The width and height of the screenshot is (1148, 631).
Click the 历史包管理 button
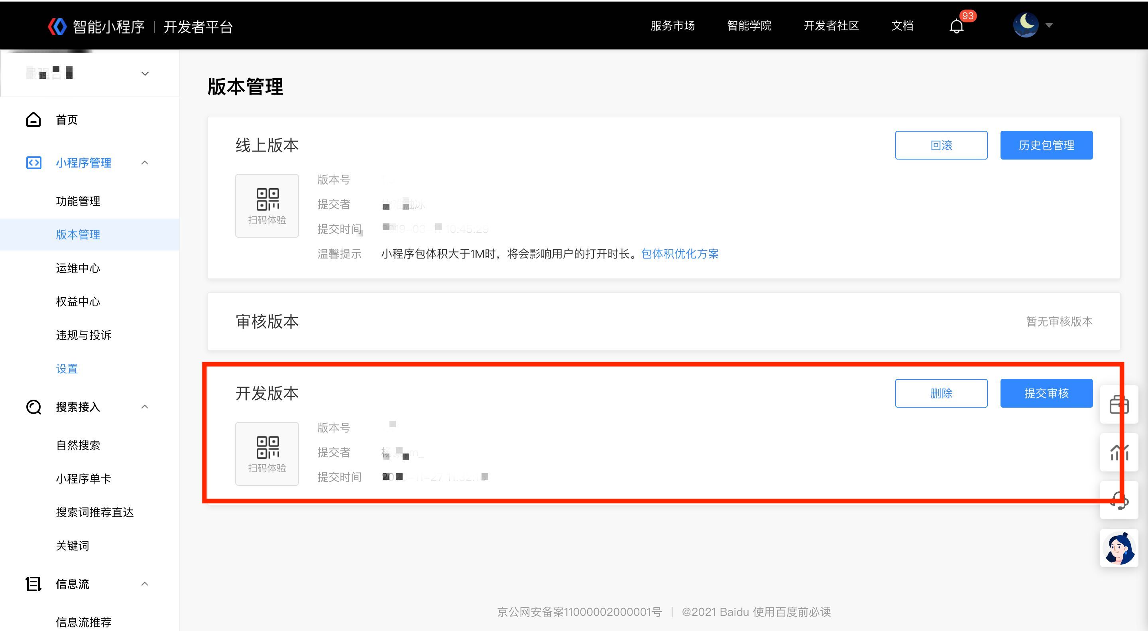click(x=1046, y=145)
